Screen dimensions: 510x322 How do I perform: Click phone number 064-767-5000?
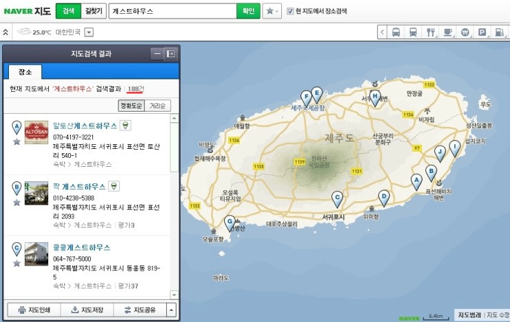point(72,259)
